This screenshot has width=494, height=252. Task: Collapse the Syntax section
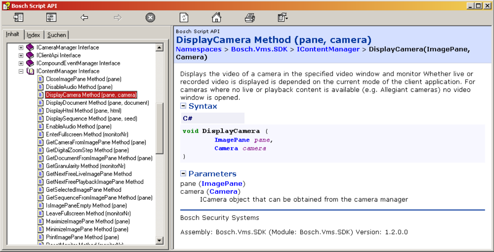point(183,106)
